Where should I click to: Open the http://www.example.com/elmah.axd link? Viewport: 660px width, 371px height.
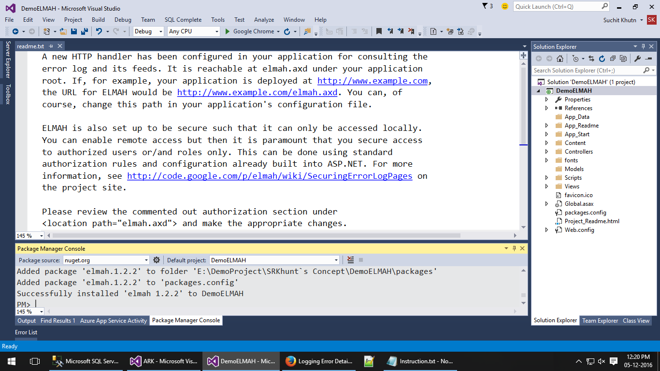click(x=257, y=92)
